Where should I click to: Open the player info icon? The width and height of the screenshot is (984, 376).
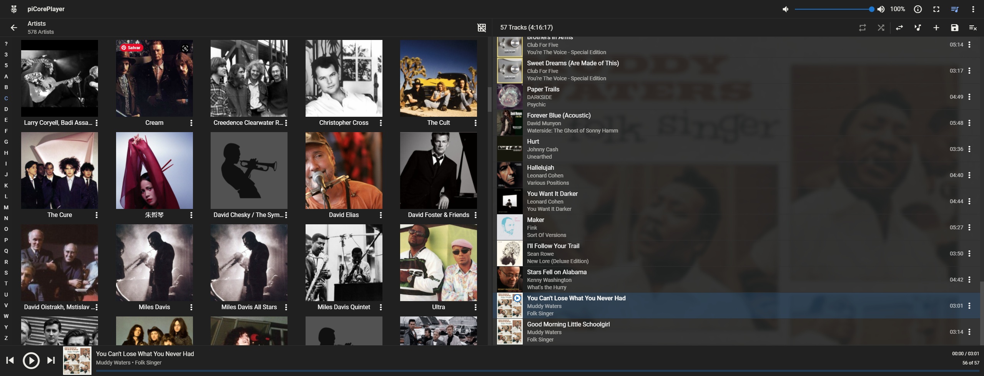click(918, 9)
